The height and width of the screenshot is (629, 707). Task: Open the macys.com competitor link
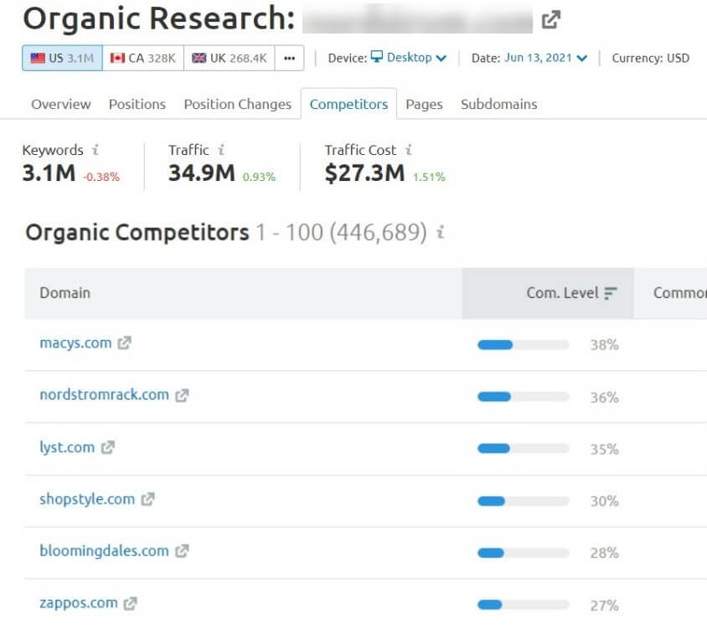coord(75,343)
